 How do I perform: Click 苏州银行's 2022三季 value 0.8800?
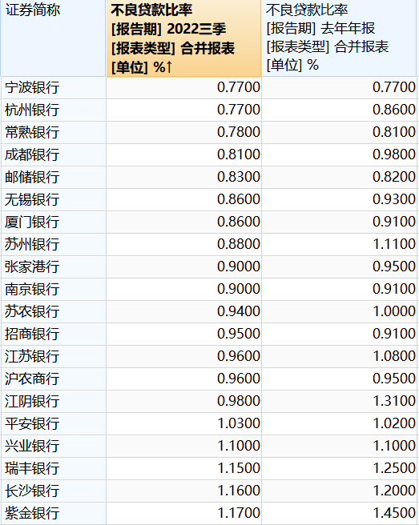click(239, 244)
